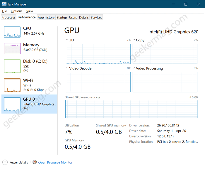Go to the Users tab
Viewport: 205px width, 169px height.
73,17
